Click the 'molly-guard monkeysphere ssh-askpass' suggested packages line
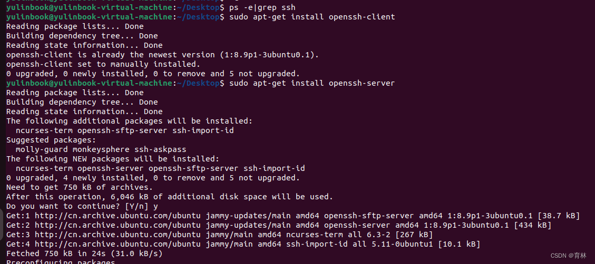 coord(101,149)
